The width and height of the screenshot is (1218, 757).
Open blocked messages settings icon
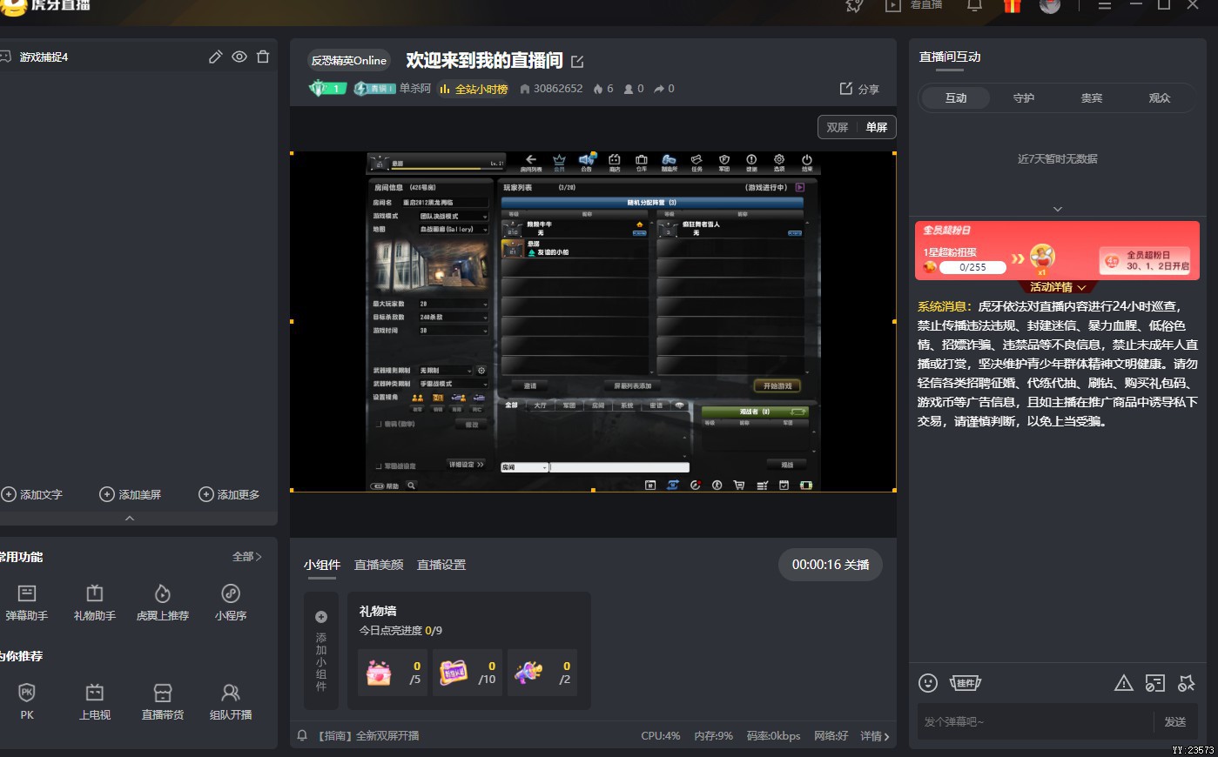click(x=1154, y=683)
